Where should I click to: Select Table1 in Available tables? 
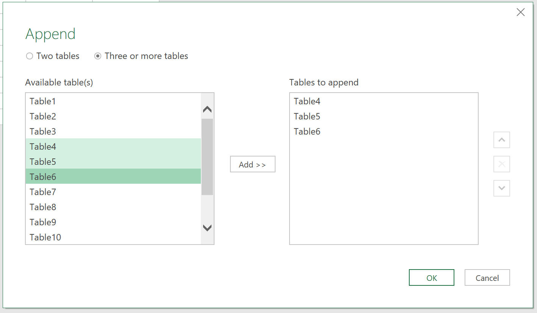click(43, 101)
